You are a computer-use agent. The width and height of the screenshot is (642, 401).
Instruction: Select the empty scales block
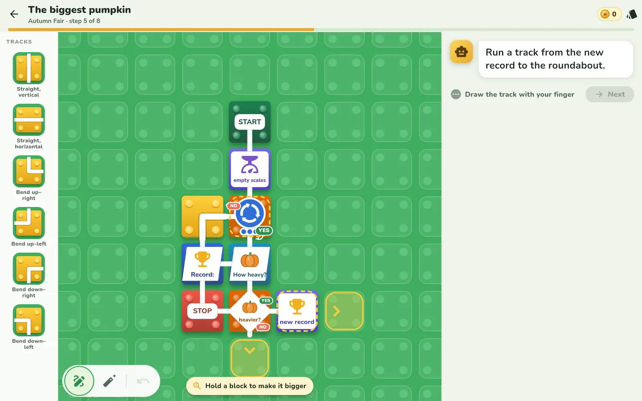pyautogui.click(x=250, y=169)
